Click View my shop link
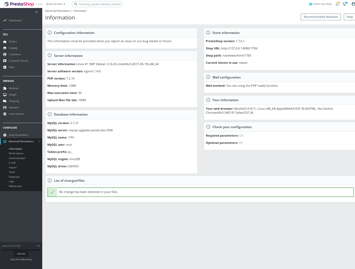The width and height of the screenshot is (355, 269). point(323,4)
